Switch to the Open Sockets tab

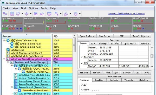pyautogui.click(x=87, y=36)
